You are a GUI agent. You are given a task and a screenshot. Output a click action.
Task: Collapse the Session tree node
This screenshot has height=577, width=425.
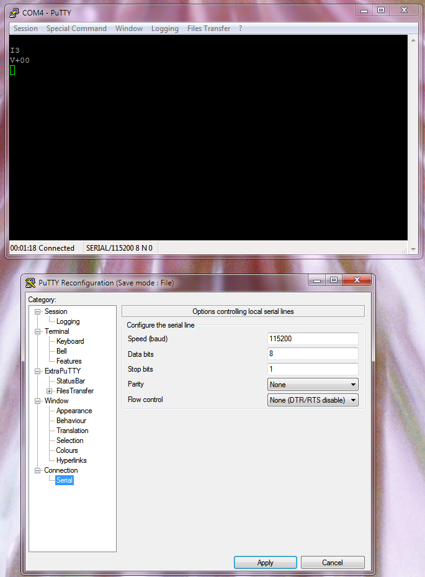37,311
